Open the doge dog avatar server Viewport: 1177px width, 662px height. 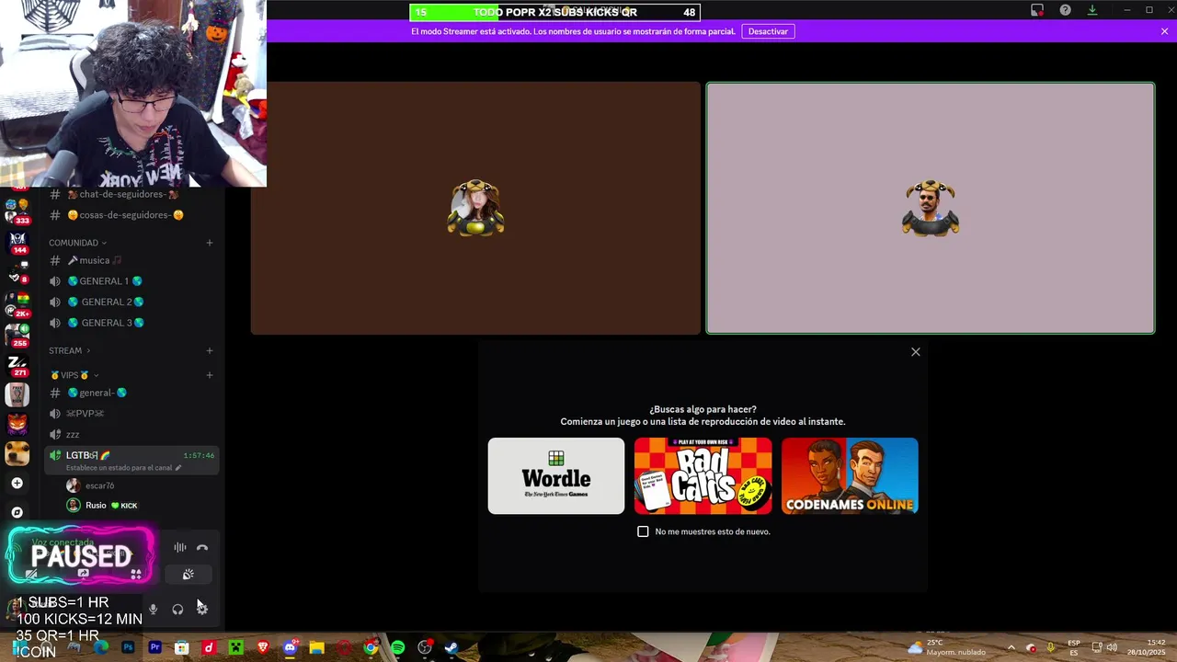17,453
